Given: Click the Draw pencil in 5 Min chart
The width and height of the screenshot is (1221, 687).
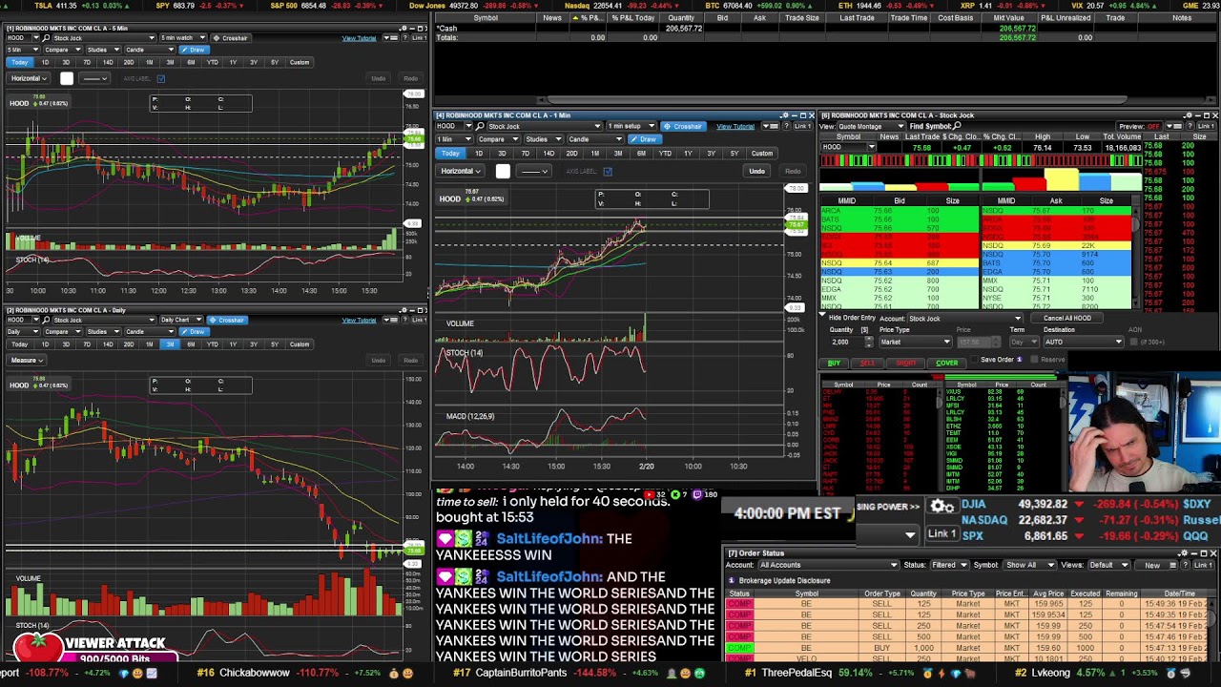Looking at the screenshot, I should (x=195, y=50).
